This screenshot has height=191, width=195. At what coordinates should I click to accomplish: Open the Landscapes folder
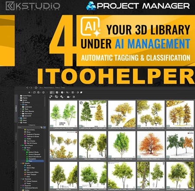coord(28,107)
